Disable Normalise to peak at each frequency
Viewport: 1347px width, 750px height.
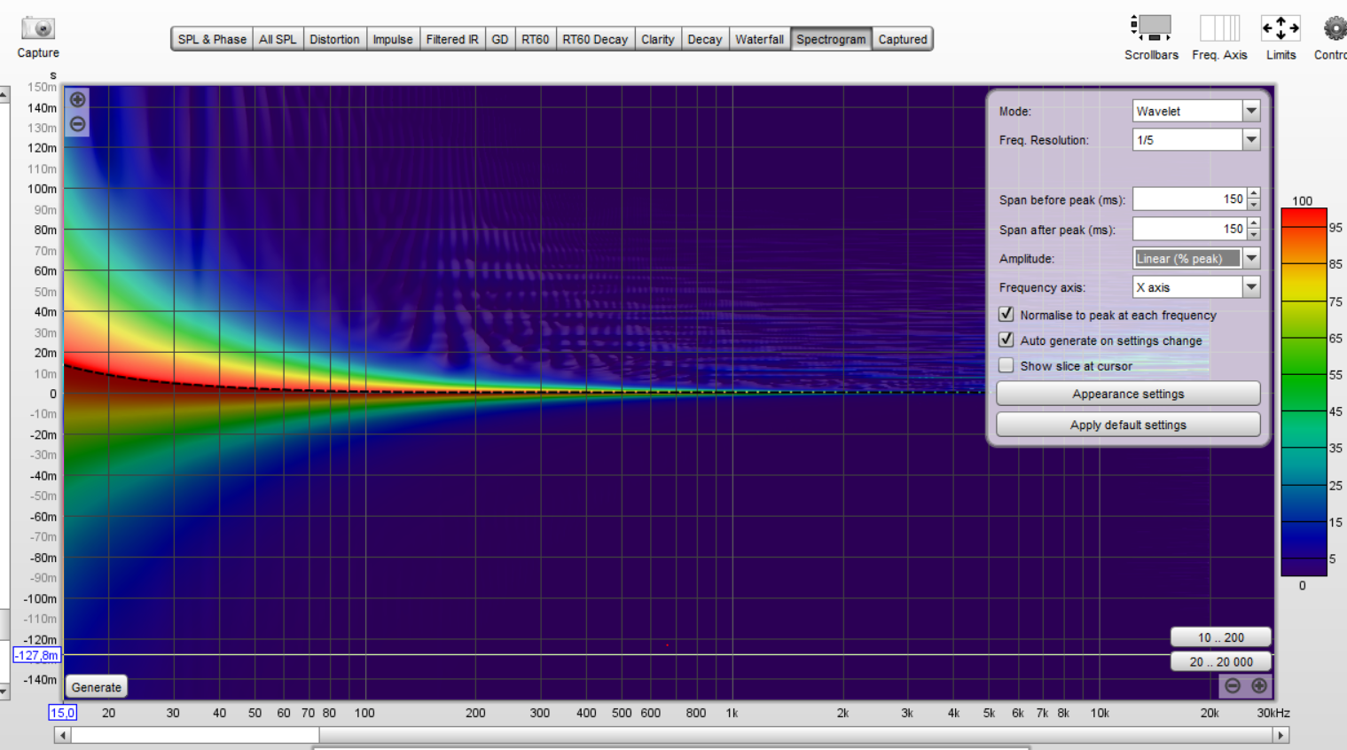[1006, 314]
